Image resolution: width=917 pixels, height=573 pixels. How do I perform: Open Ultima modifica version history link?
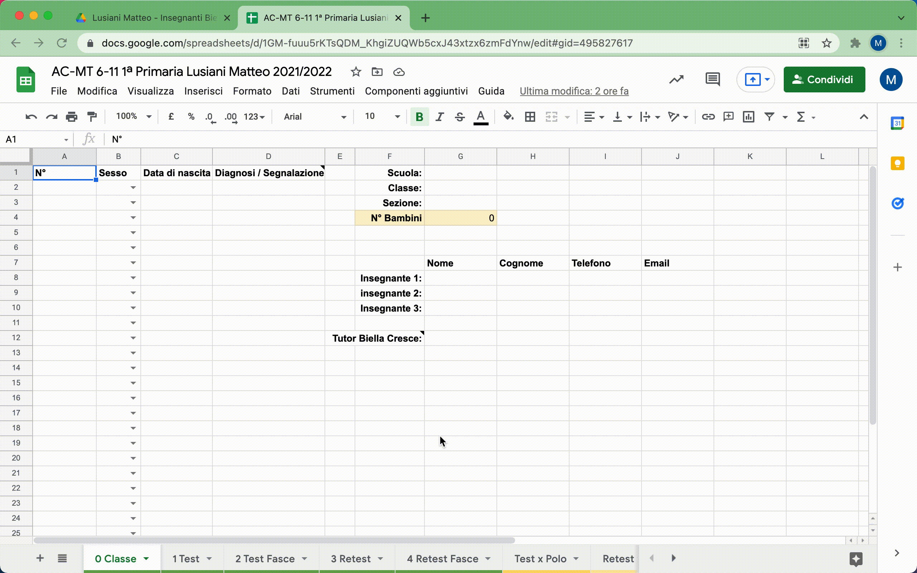click(574, 91)
